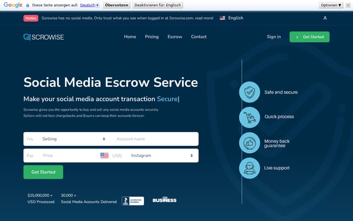Click the Sign in link
The image size is (353, 221).
(274, 37)
